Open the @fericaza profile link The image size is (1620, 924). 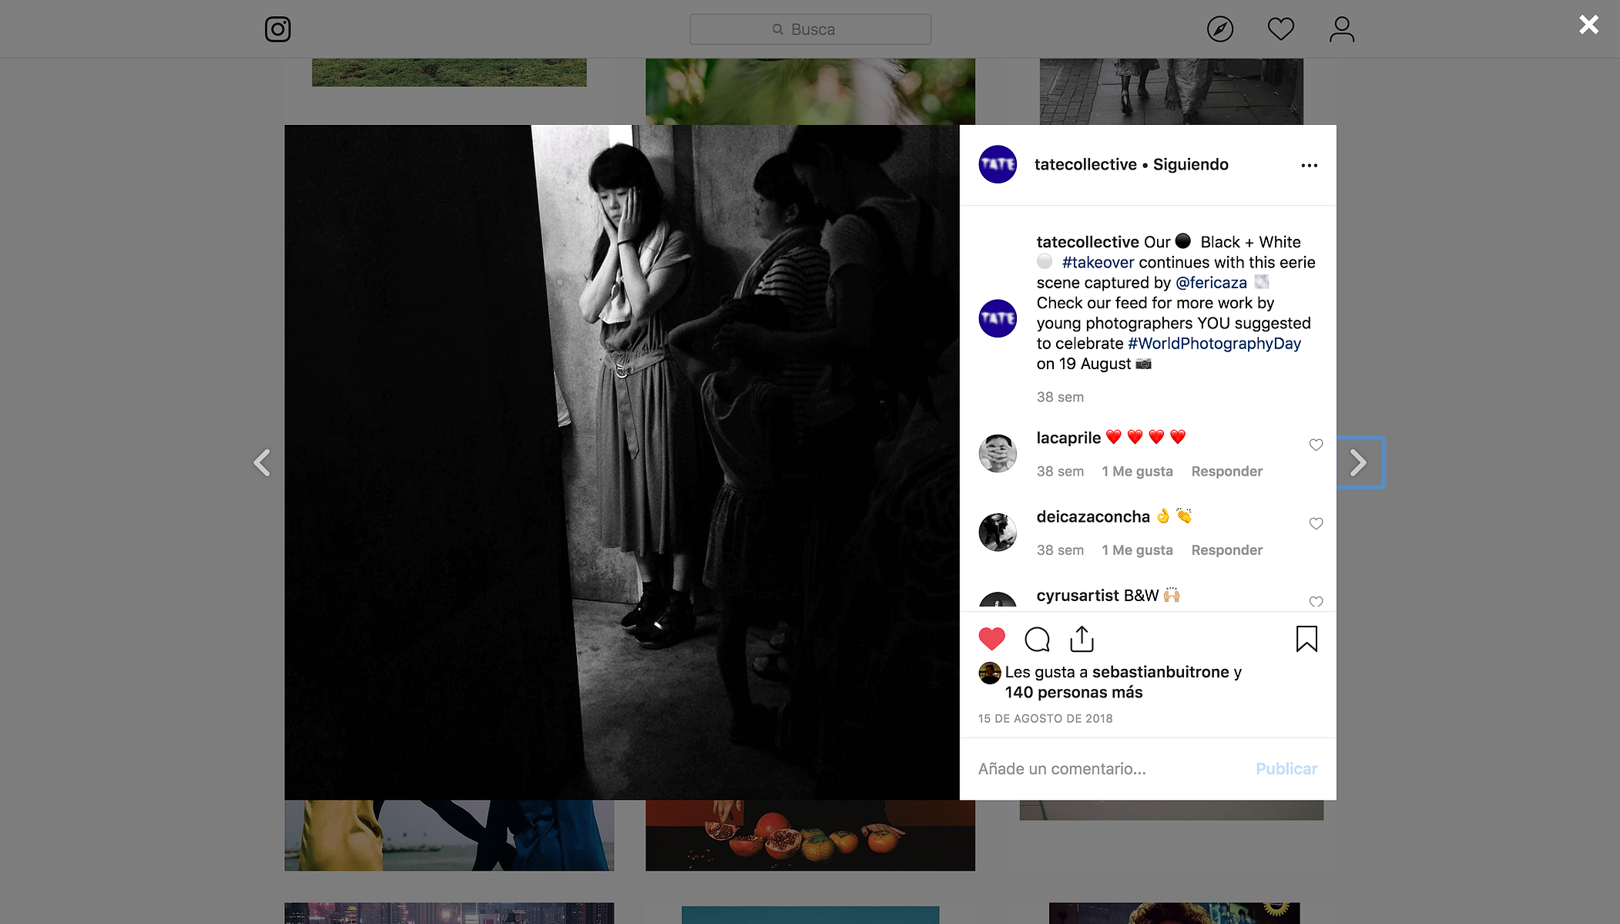tap(1211, 283)
